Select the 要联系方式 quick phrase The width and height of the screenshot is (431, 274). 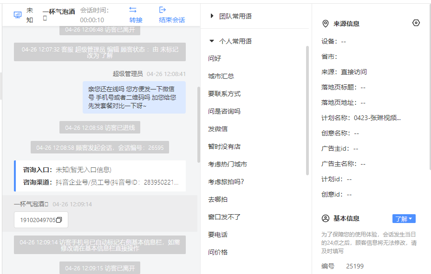pos(224,94)
